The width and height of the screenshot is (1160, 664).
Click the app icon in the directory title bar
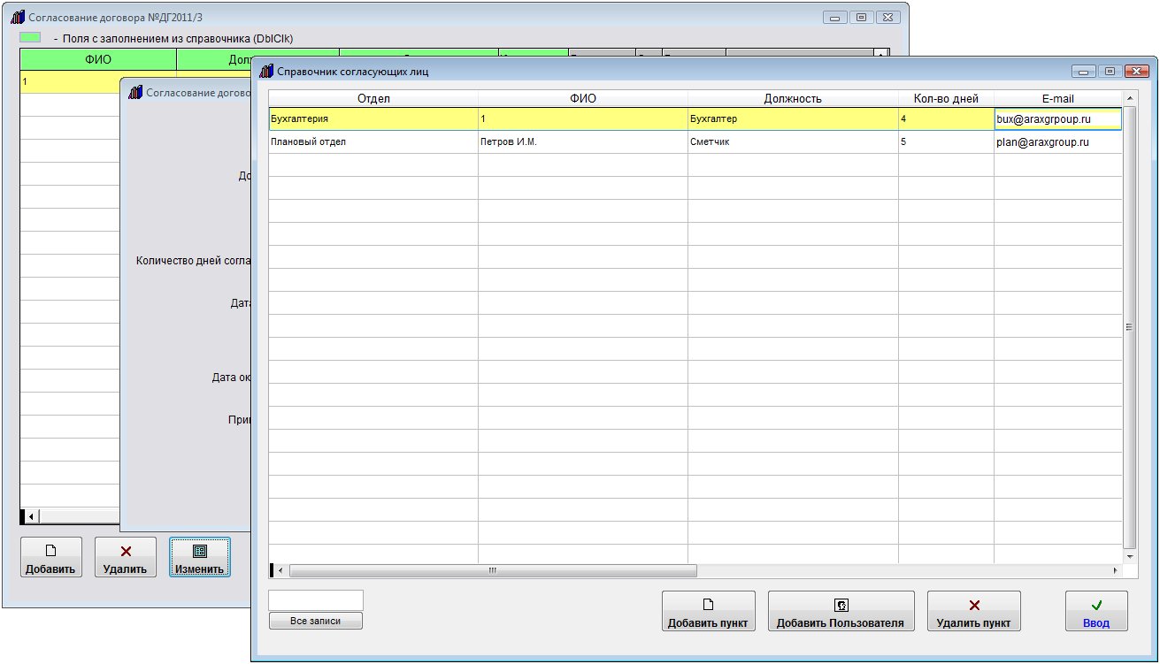coord(265,71)
